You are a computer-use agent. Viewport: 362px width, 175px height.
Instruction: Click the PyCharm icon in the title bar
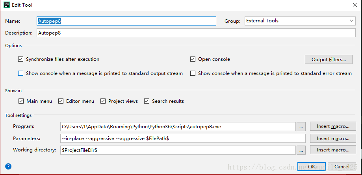pos(7,4)
